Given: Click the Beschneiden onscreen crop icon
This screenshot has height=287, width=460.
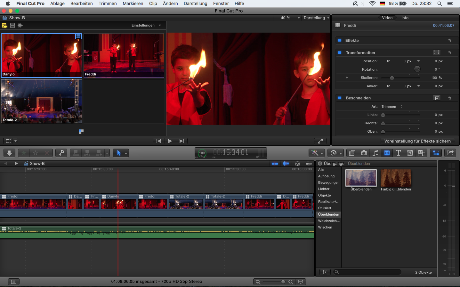Looking at the screenshot, I should [437, 98].
